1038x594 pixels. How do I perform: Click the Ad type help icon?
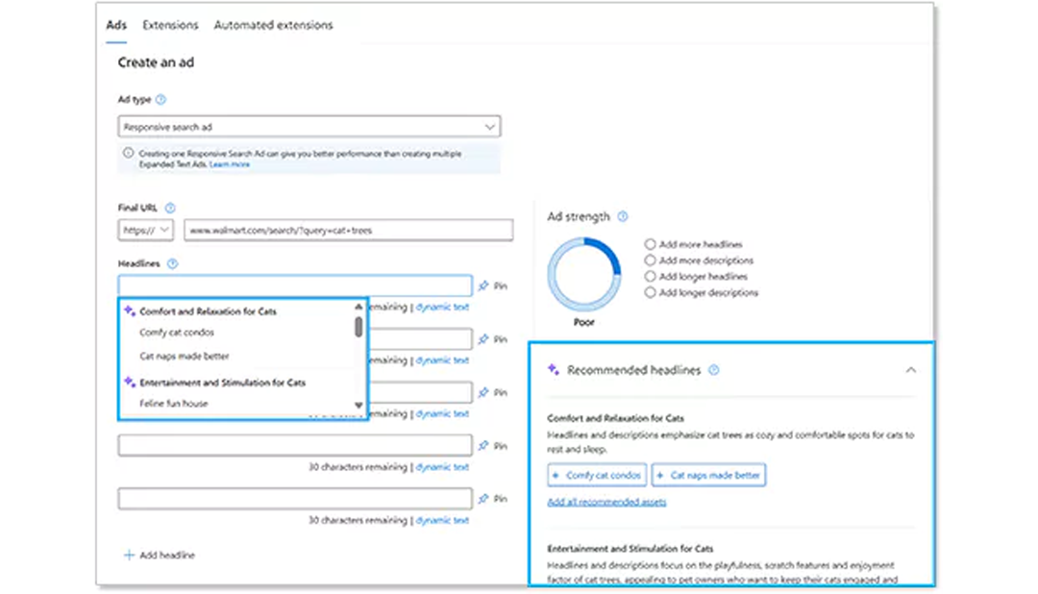tap(161, 99)
